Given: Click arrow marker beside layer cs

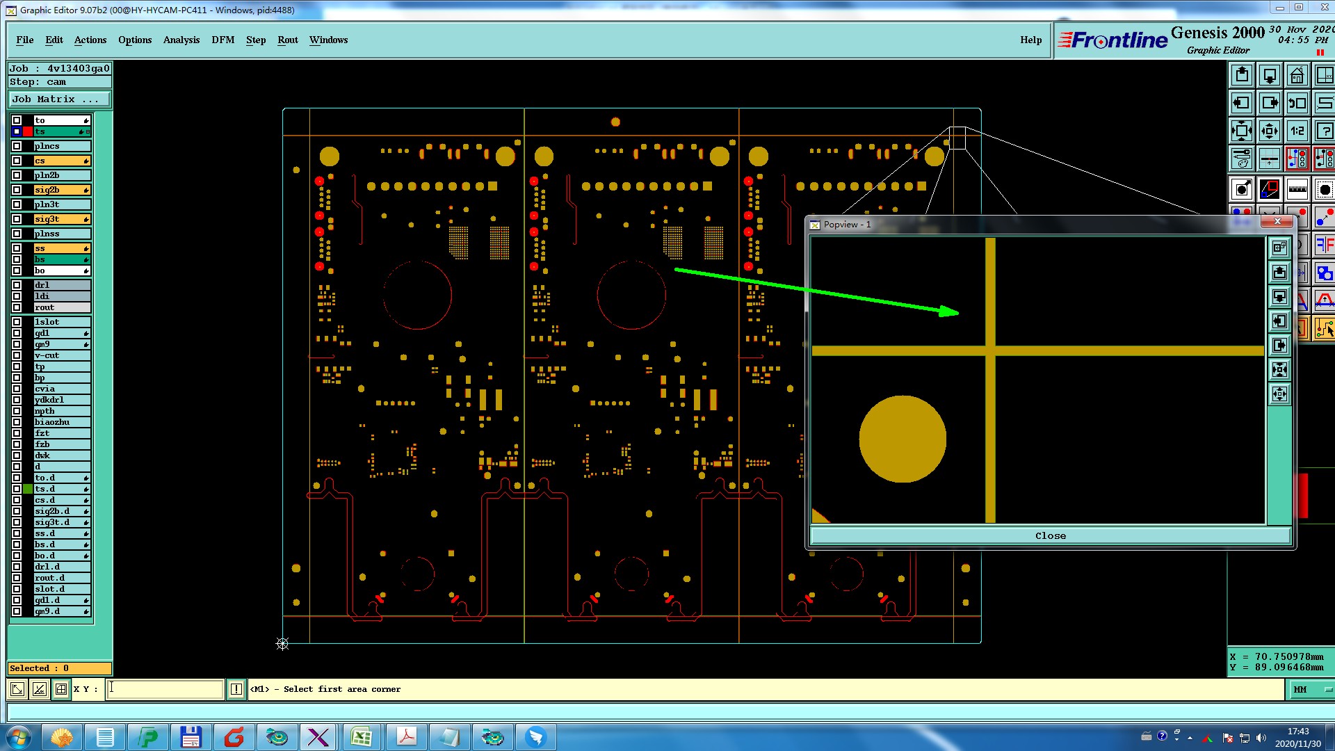Looking at the screenshot, I should (x=86, y=161).
